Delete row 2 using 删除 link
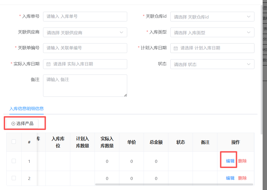This screenshot has height=190, width=267. coord(242,178)
